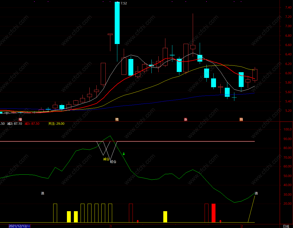Click the 7.00 price axis label

coord(288,26)
